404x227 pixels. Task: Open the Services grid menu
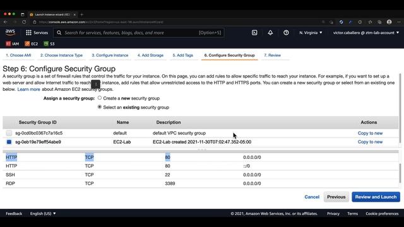(x=37, y=33)
